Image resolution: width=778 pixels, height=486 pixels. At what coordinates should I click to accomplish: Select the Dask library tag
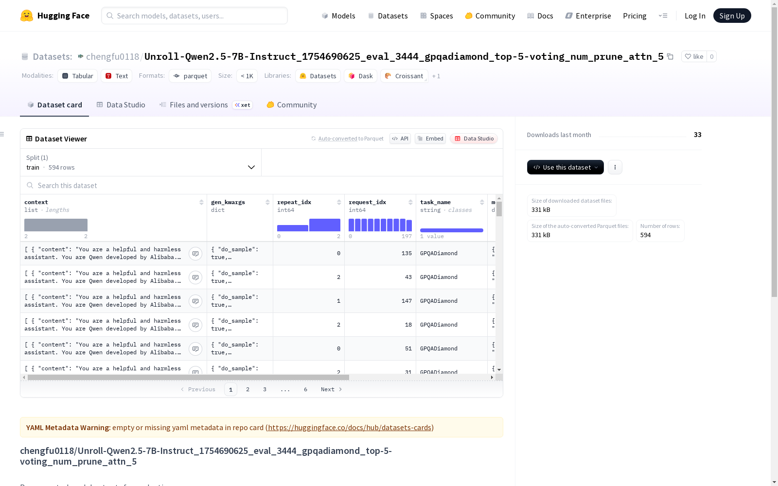coord(361,76)
